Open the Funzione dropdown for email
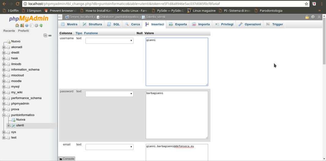Screen dimensions: 326x161 [x=109, y=147]
